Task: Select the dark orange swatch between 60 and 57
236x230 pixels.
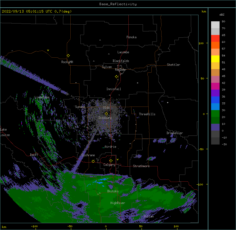Action: coord(215,45)
